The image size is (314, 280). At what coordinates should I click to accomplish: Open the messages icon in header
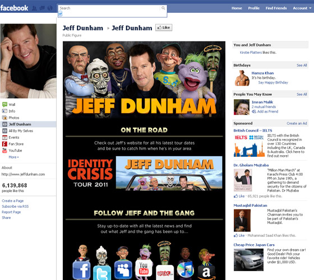click(x=42, y=8)
